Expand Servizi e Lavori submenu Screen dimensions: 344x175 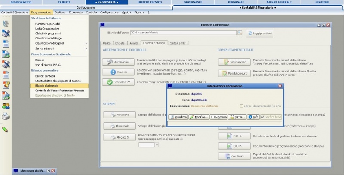[86, 48]
